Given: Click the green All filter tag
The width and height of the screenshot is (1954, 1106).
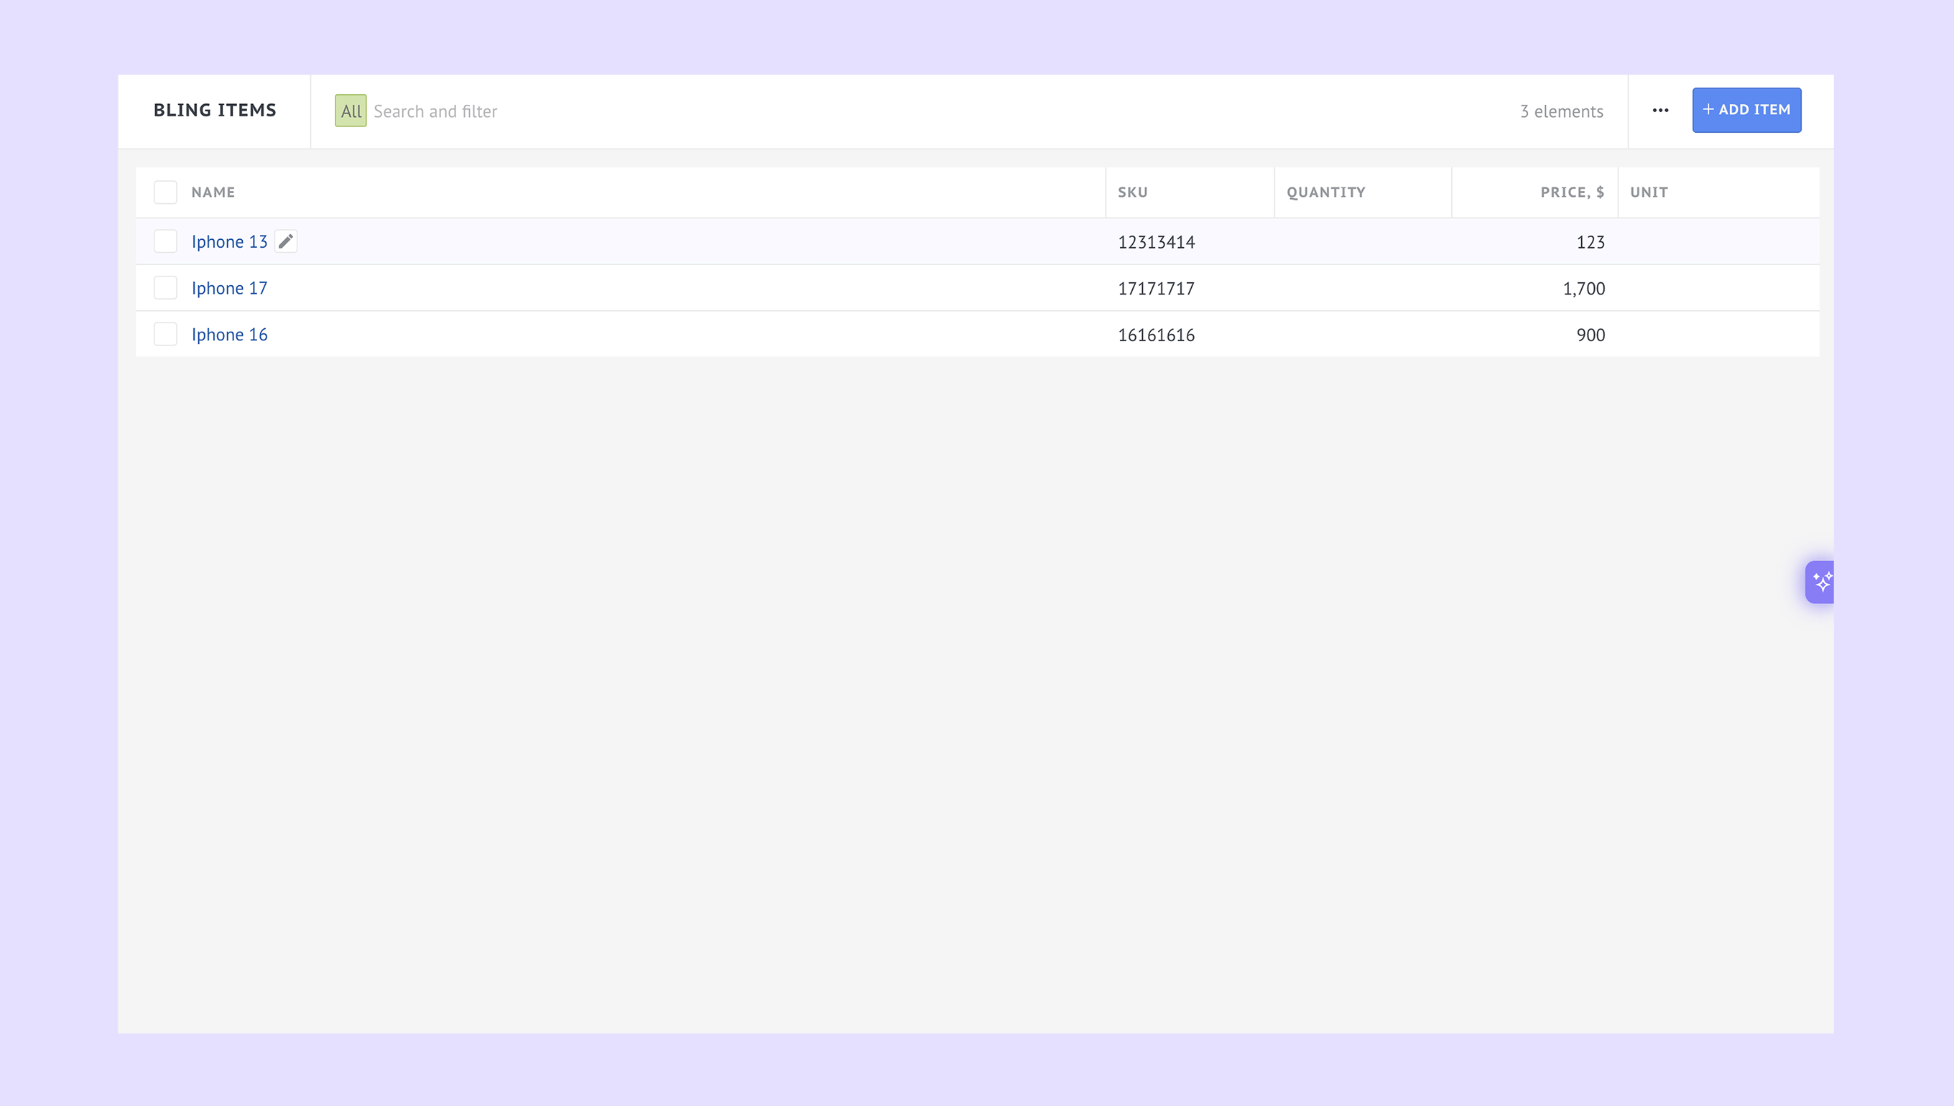Looking at the screenshot, I should click(351, 111).
